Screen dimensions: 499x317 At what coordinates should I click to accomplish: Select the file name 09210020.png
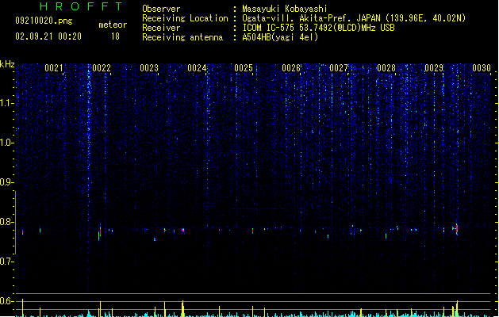click(44, 21)
